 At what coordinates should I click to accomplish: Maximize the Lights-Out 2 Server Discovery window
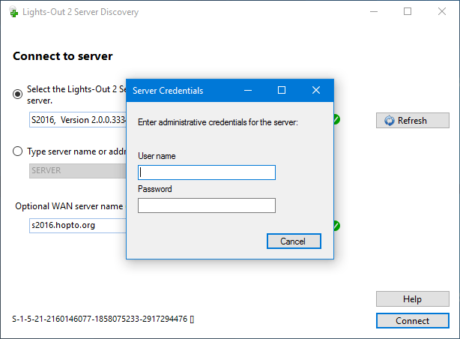tap(408, 12)
